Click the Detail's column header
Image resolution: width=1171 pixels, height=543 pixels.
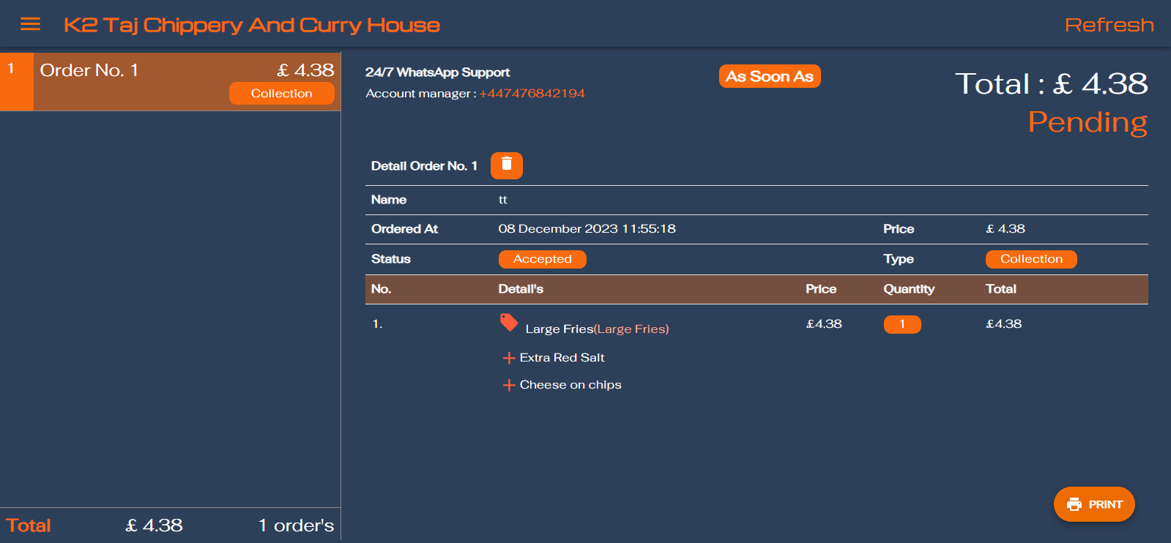(x=521, y=289)
